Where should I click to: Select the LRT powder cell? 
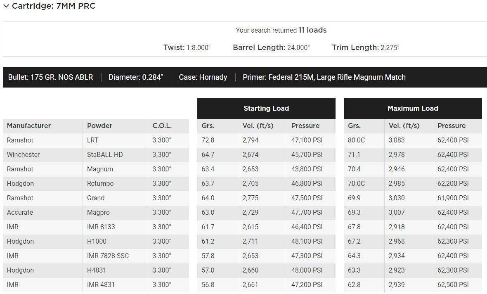[115, 140]
